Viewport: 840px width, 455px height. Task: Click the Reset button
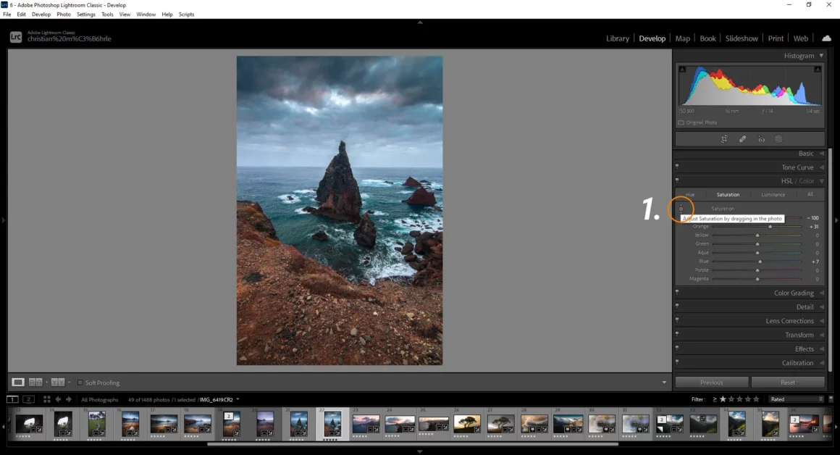pos(787,383)
